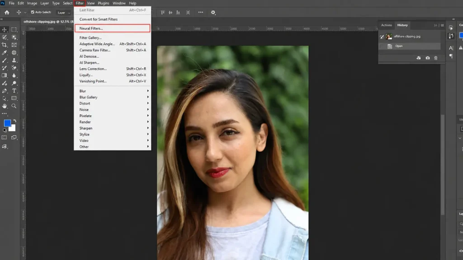Select the Crop tool
463x260 pixels.
coord(5,45)
